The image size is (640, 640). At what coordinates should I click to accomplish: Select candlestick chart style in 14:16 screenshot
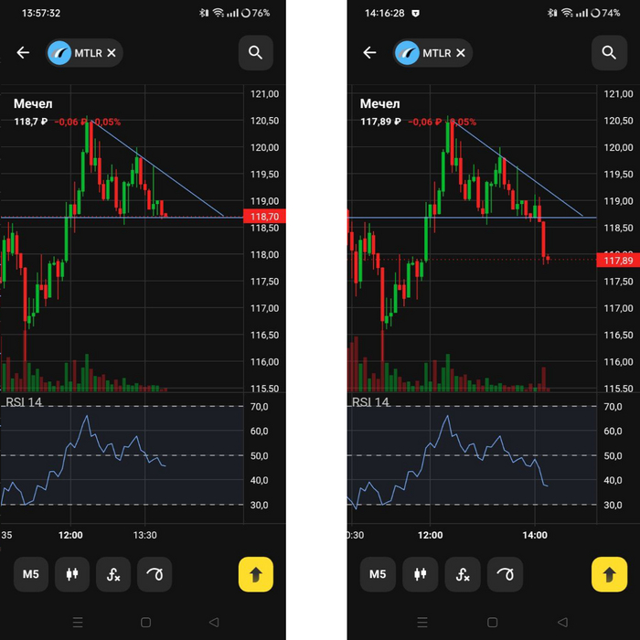coord(420,574)
